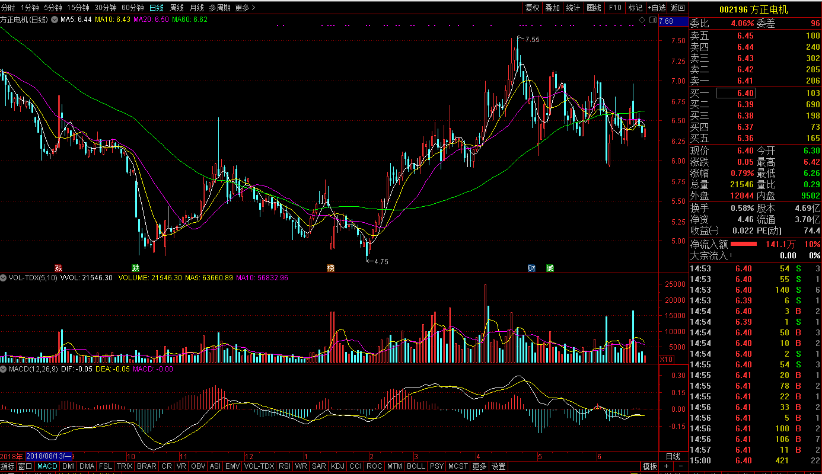The height and width of the screenshot is (474, 822).
Task: Switch to the BOLL indicator
Action: (416, 466)
